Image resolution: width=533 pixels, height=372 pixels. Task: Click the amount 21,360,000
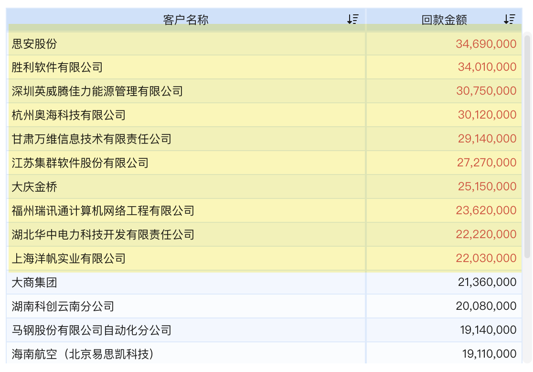click(487, 282)
